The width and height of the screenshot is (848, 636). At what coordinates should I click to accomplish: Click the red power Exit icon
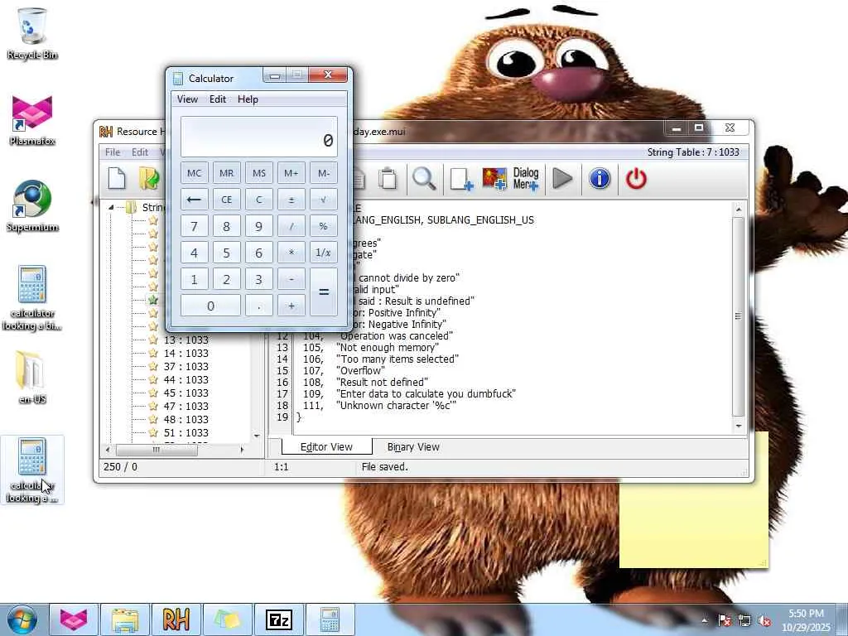(x=636, y=179)
